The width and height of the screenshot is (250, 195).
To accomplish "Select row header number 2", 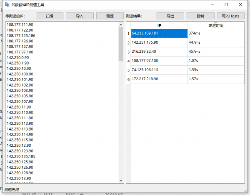I will [128, 43].
